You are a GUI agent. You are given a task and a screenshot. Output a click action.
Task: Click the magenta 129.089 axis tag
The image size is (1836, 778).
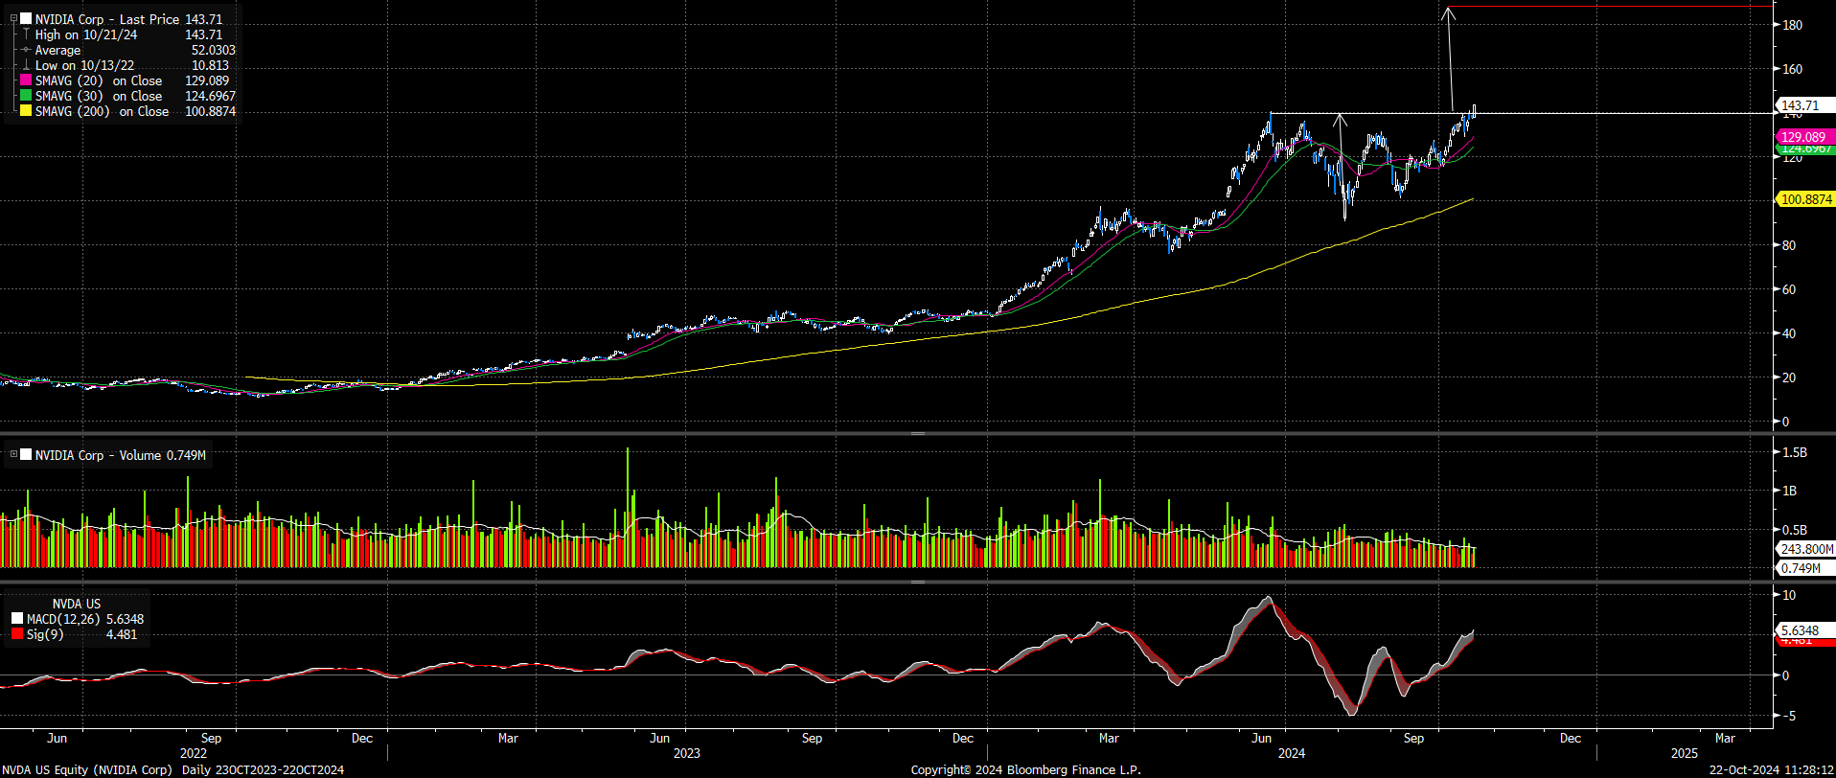click(1805, 137)
